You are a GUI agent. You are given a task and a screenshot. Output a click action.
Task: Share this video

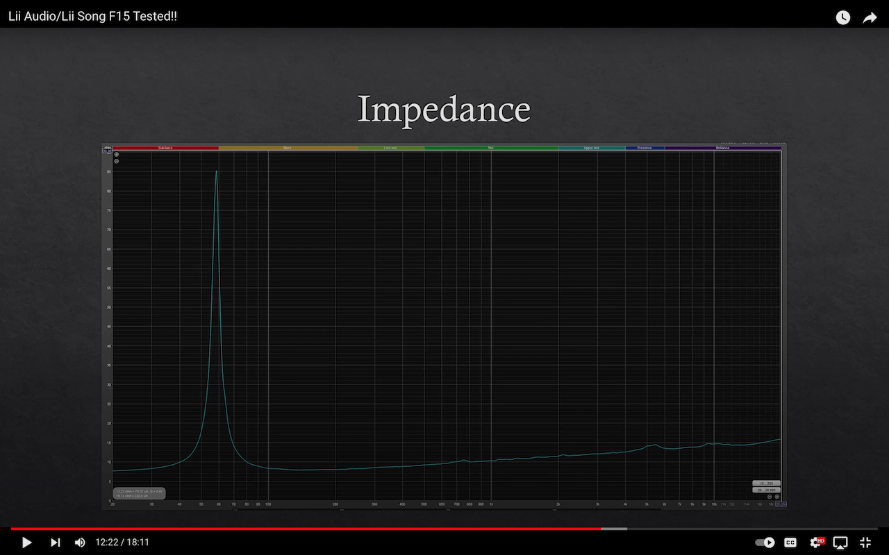(x=870, y=17)
